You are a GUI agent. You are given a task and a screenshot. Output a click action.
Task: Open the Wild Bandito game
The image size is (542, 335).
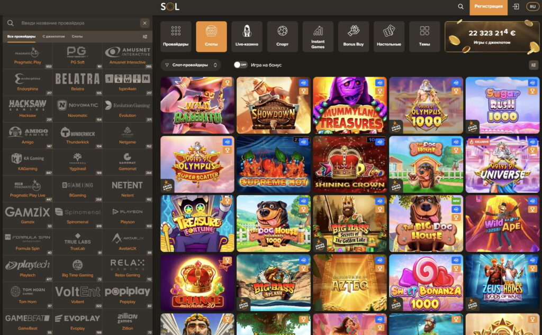pos(197,105)
